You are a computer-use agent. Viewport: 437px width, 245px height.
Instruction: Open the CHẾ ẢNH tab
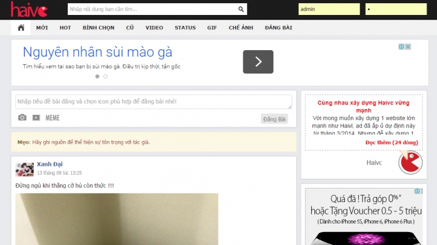(x=241, y=28)
